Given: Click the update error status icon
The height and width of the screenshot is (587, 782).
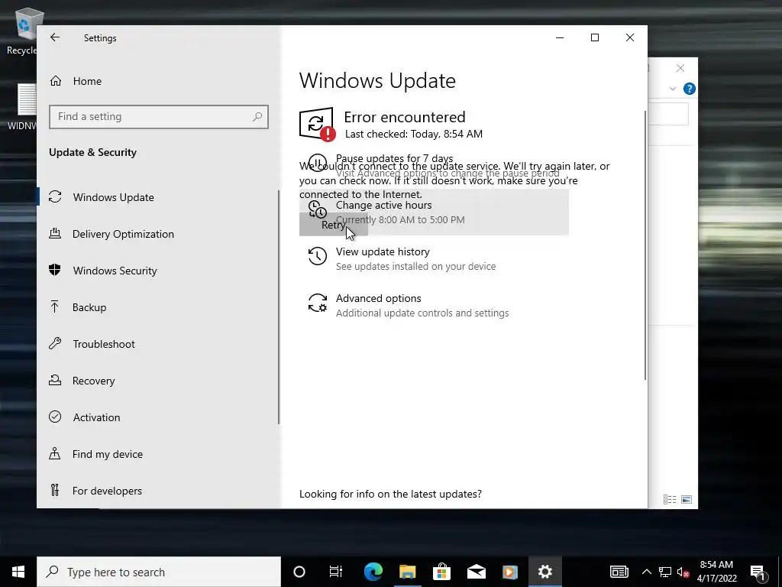Looking at the screenshot, I should (317, 125).
